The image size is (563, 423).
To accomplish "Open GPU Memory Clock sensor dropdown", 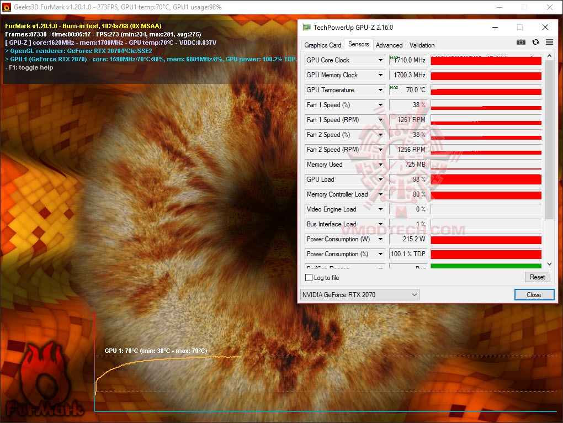I will [380, 75].
